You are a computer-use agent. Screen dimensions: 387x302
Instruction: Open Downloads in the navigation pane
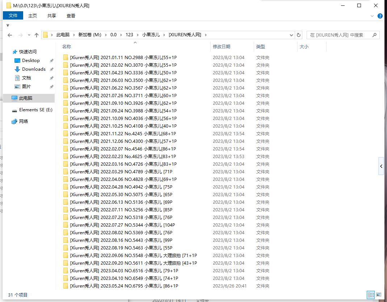[x=34, y=69]
